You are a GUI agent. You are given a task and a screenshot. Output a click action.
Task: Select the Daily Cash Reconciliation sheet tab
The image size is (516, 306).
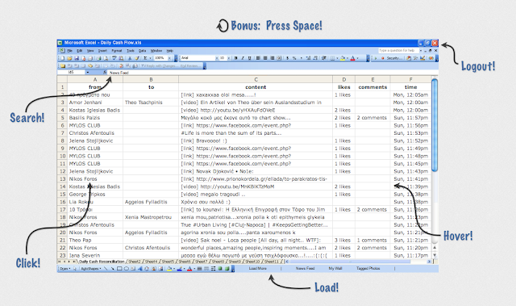coord(101,262)
